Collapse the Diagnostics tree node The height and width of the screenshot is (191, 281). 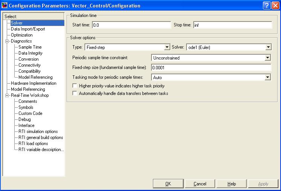point(7,41)
